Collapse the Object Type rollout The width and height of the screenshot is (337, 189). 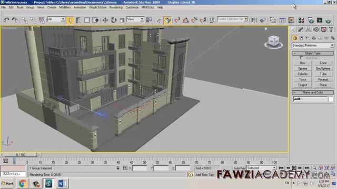(313, 53)
